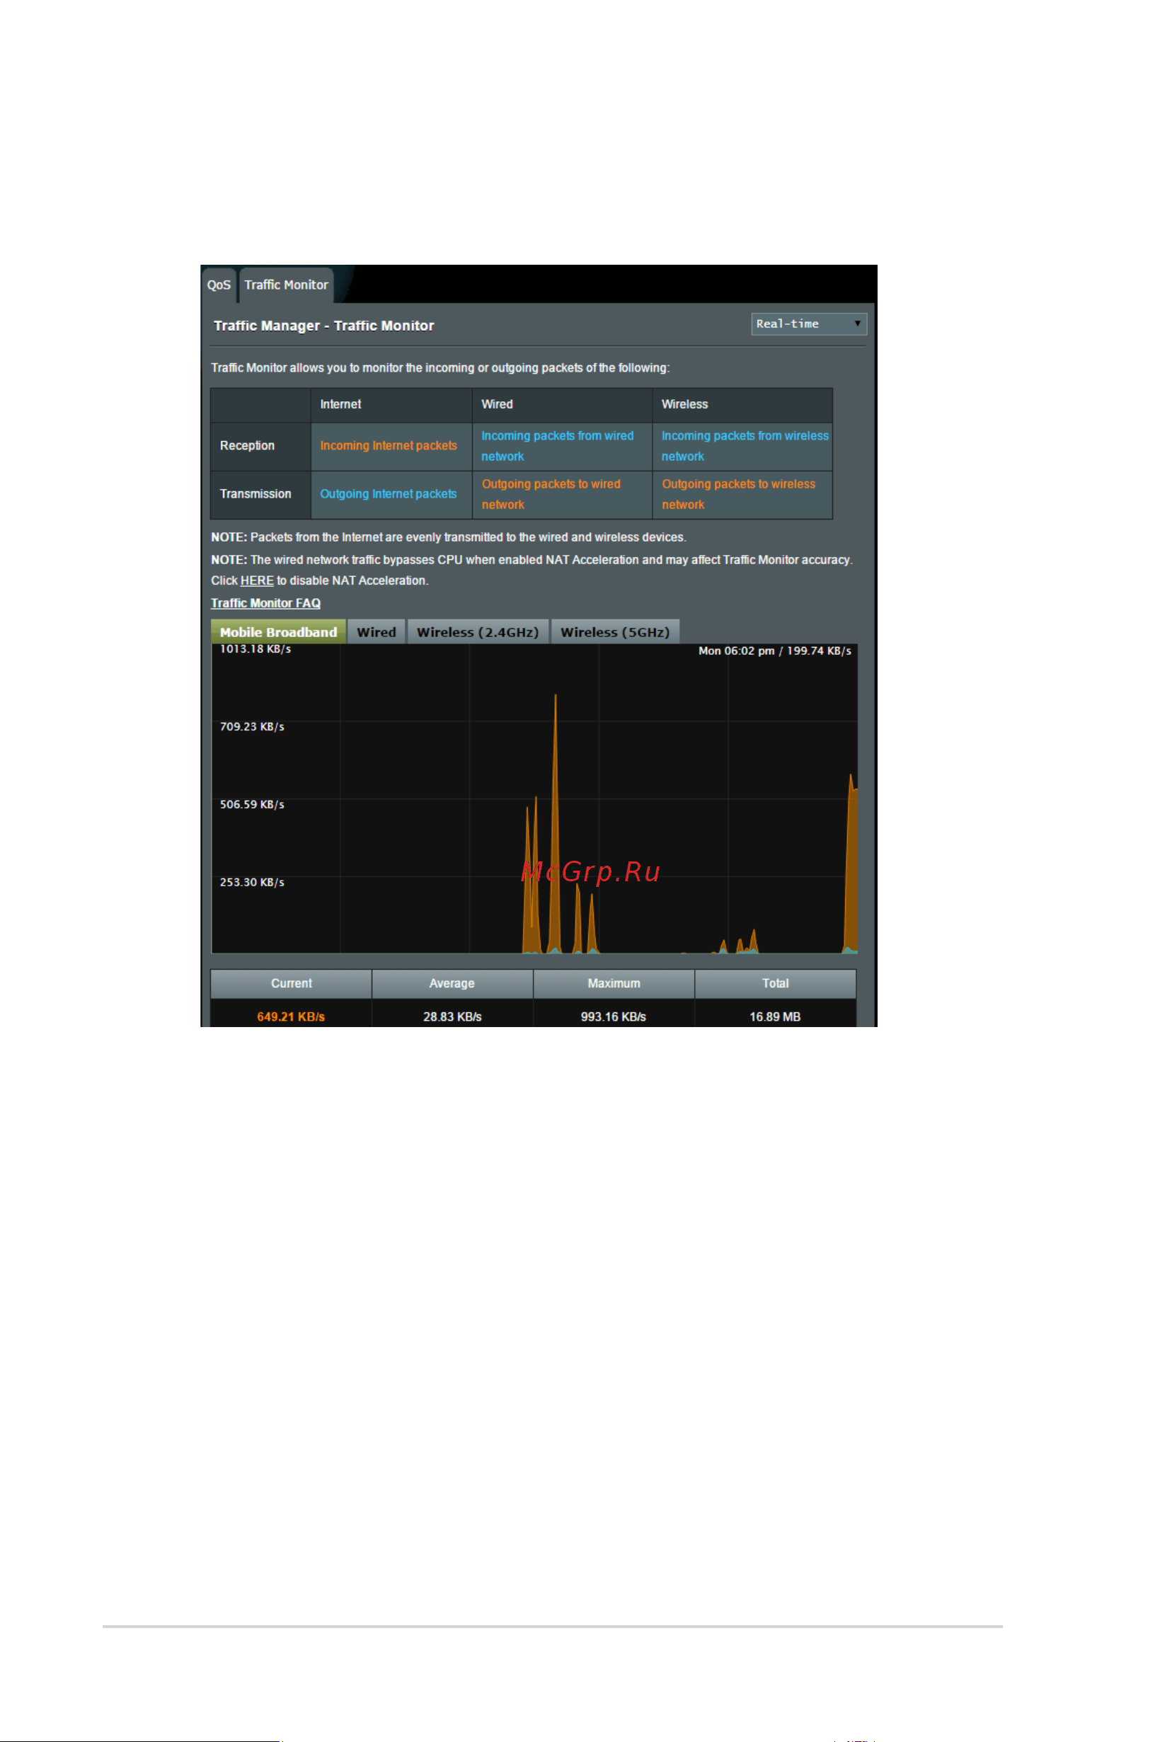
Task: Click the Total stats header
Action: point(775,984)
